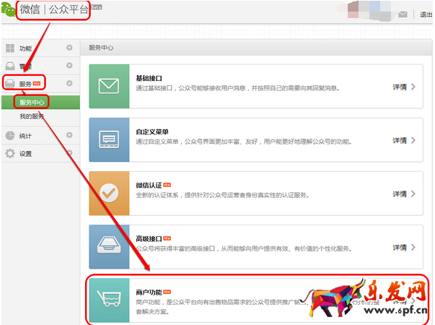
Task: Click the 基础接口 title
Action: pos(149,78)
